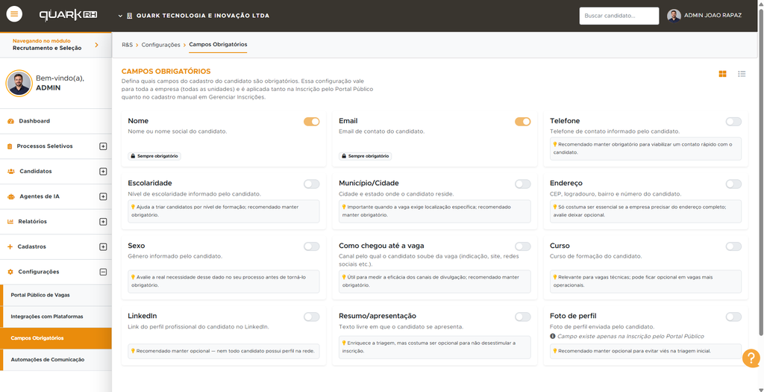The height and width of the screenshot is (392, 764).
Task: Collapse the Configurações menu
Action: point(103,272)
